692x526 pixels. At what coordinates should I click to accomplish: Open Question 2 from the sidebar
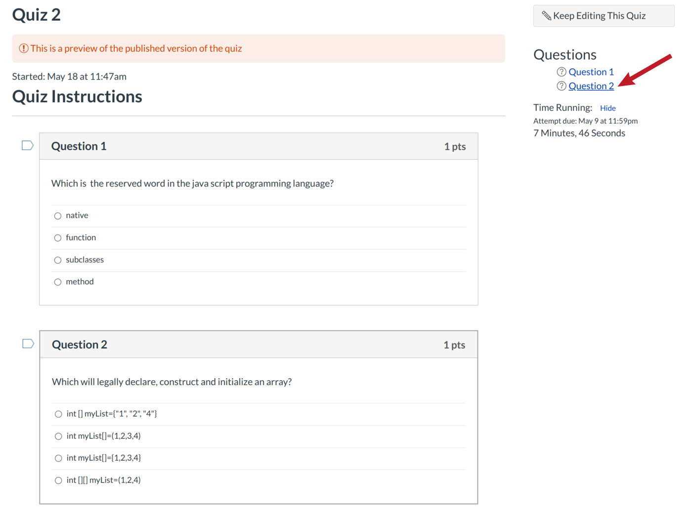pos(591,86)
